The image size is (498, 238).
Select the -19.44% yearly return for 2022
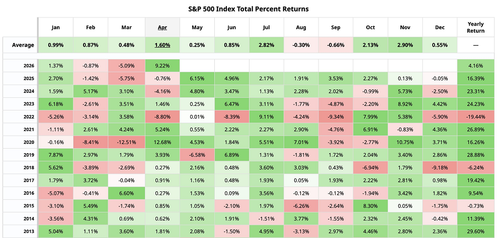click(475, 116)
